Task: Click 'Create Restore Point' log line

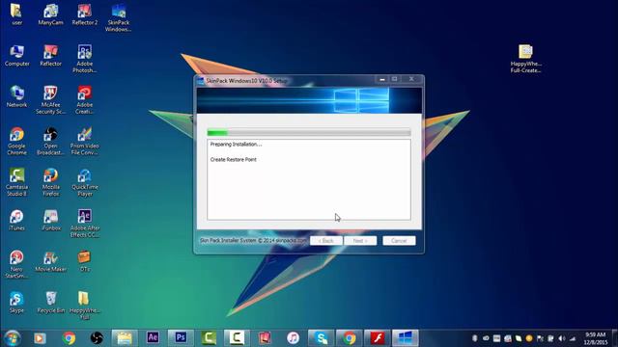Action: point(234,160)
